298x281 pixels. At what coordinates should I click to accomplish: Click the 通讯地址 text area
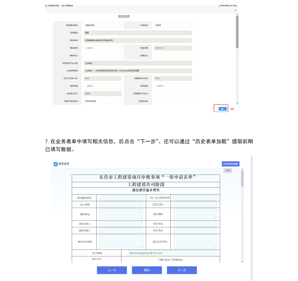[121, 214]
